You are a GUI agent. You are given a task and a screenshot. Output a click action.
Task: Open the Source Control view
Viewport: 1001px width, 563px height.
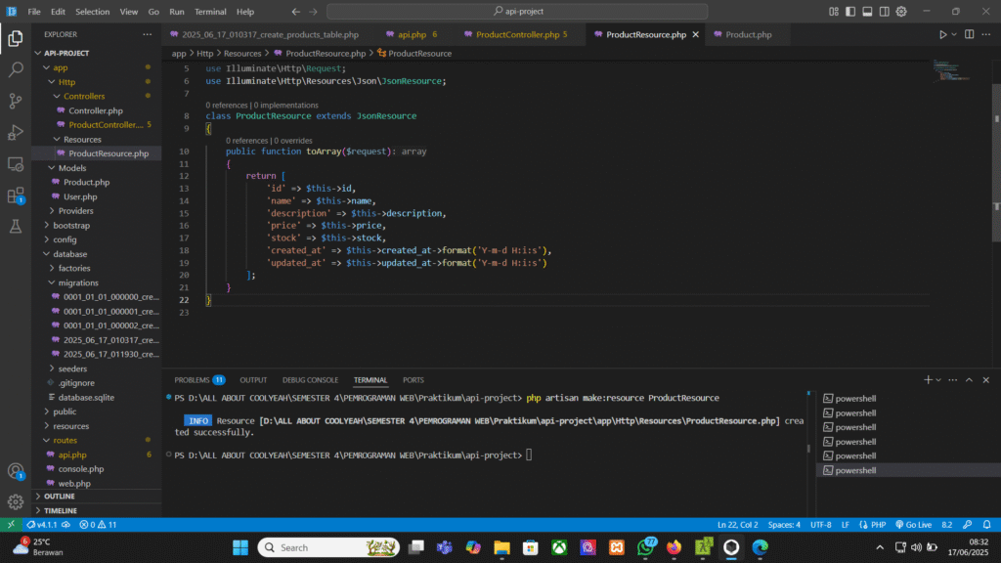[x=16, y=101]
